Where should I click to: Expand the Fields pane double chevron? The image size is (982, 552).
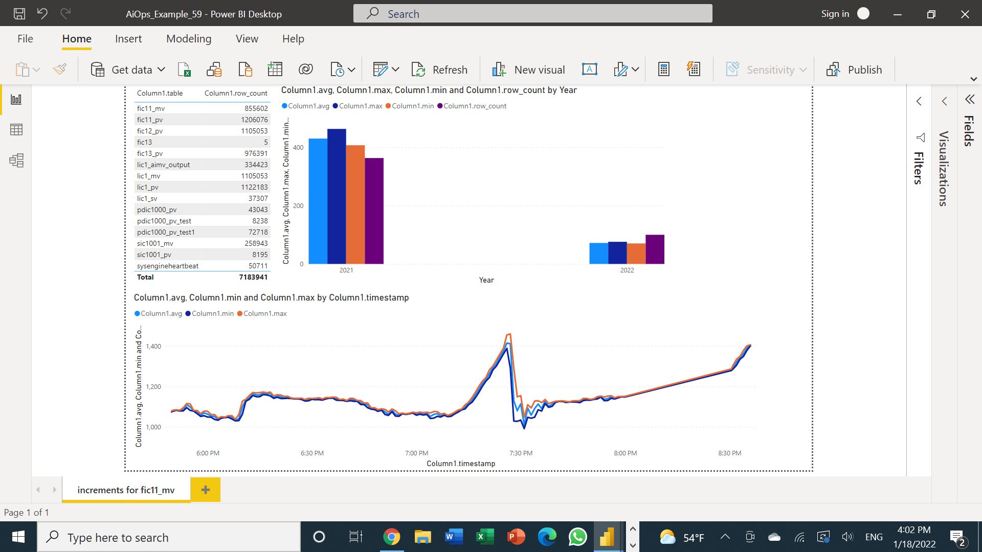click(970, 99)
